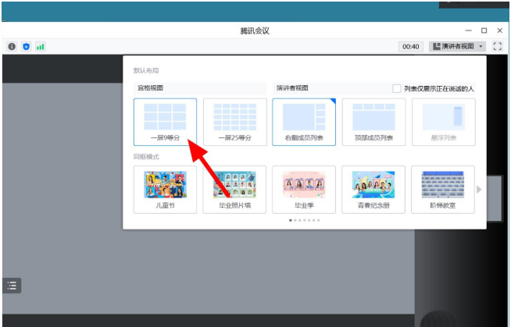Choose the 右侧成员列表 layout
511x327 pixels.
[x=304, y=122]
